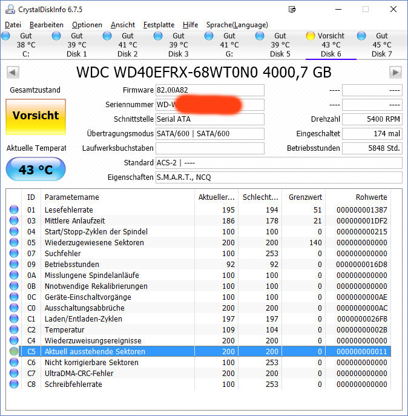Switch to Disk 1 tab
The image size is (408, 416).
click(76, 45)
